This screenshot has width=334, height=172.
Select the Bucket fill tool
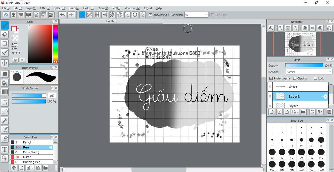tap(5, 83)
